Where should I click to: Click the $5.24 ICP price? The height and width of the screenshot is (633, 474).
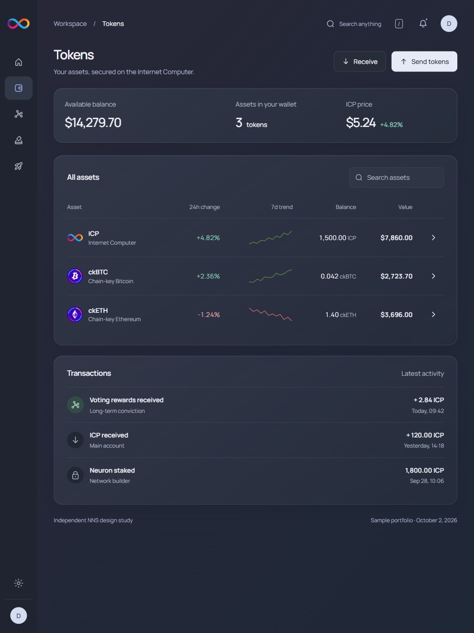(361, 122)
